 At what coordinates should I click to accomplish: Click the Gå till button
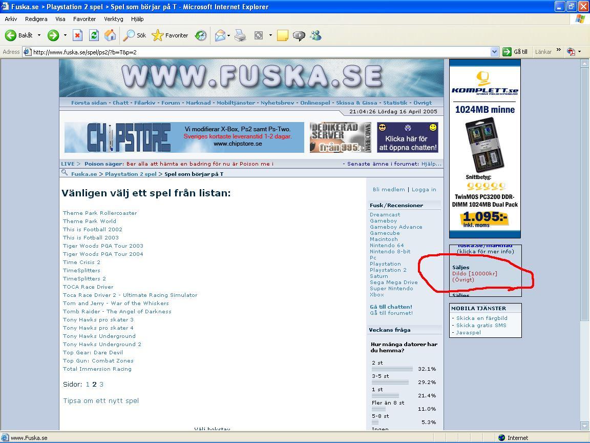pyautogui.click(x=515, y=52)
